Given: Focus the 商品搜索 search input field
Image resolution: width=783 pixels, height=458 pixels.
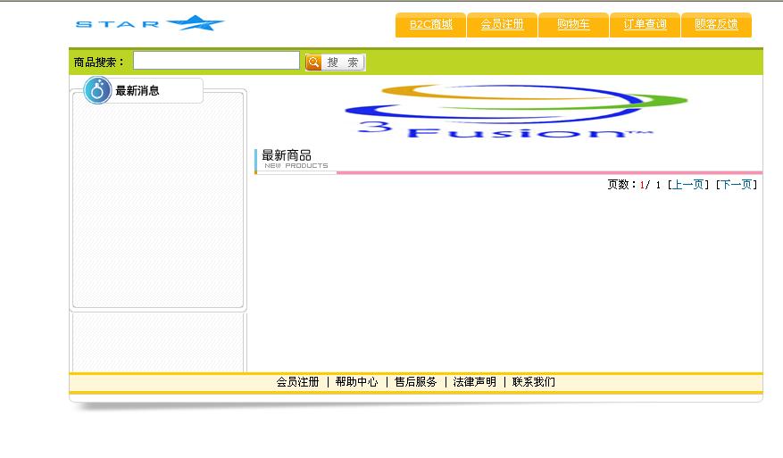Looking at the screenshot, I should [216, 61].
